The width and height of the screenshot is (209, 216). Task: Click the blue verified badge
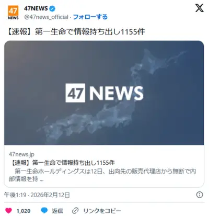[52, 8]
